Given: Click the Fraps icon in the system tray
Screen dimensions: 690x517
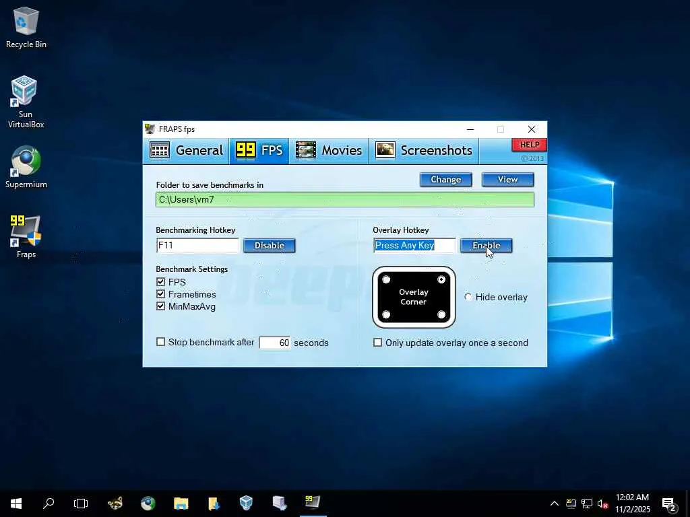Looking at the screenshot, I should 571,504.
